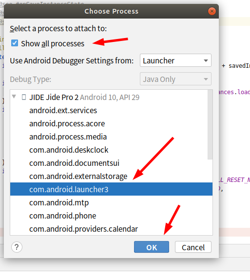Collapse the JIDE Jide Pro 2 device node
The height and width of the screenshot is (280, 250).
(14, 97)
